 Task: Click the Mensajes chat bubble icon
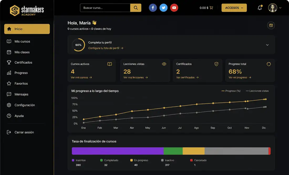9,94
